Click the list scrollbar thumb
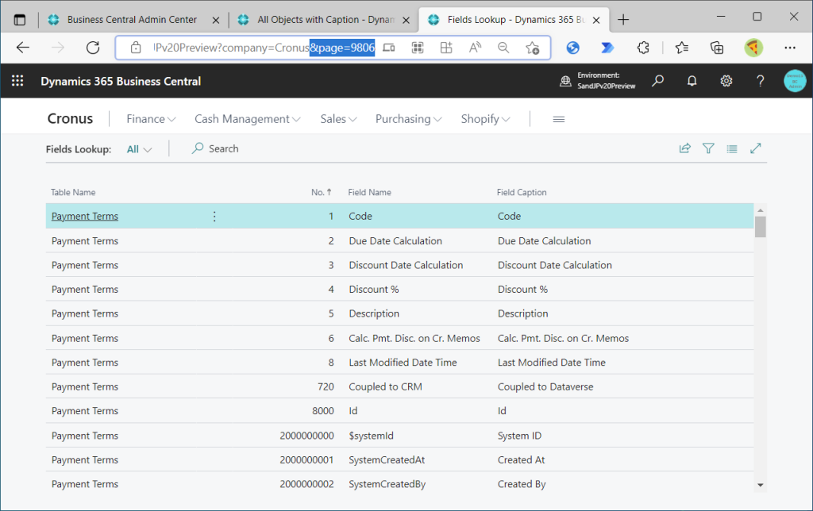Screen dimensions: 813x511 (x=760, y=226)
